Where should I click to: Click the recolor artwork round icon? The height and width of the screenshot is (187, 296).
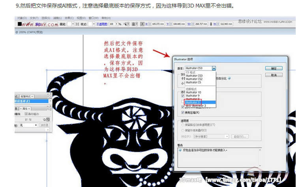coord(133,24)
